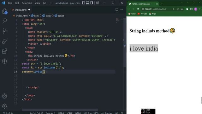Open Run and Debug view
Screen dimensions: 202x114
click(4, 41)
